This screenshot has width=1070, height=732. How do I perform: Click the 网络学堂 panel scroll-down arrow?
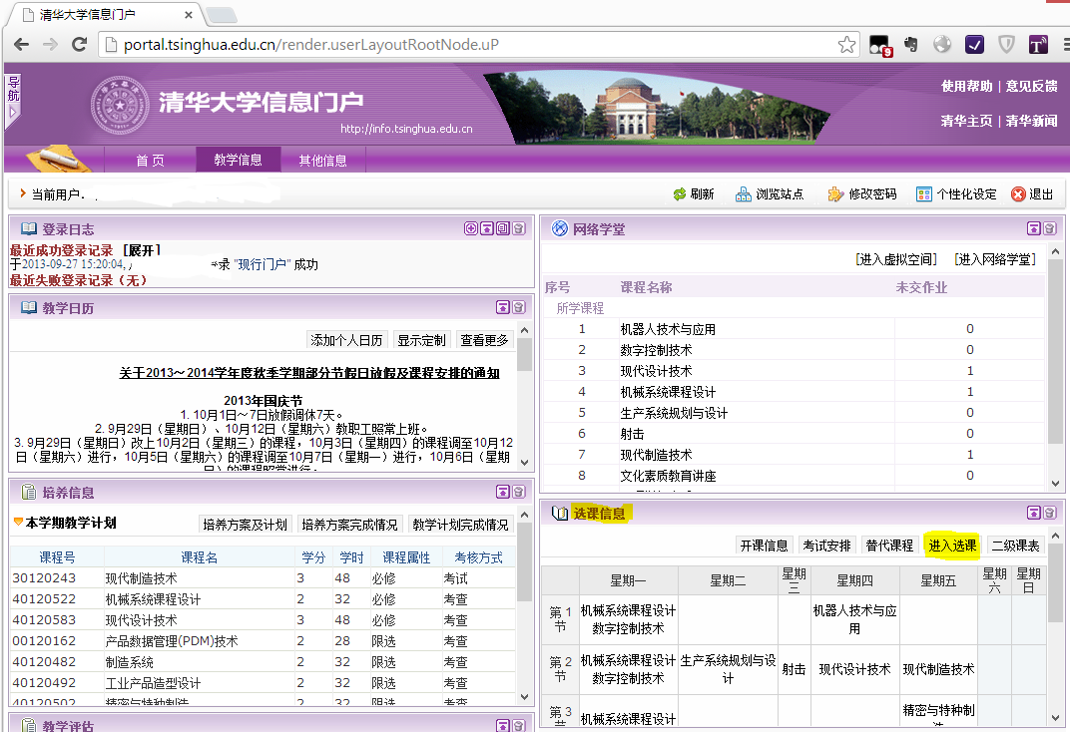[x=1056, y=484]
